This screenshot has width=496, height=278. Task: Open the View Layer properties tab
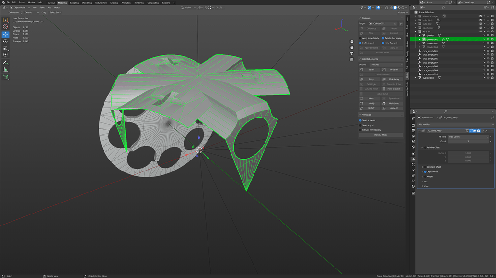pyautogui.click(x=413, y=136)
